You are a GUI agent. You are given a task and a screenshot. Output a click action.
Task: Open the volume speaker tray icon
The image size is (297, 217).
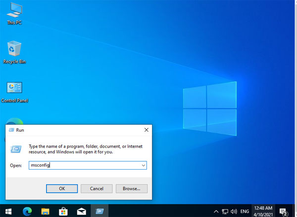pos(233,211)
